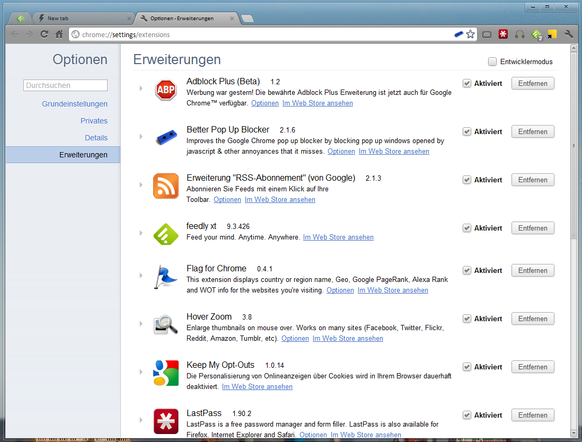Screen dimensions: 582x442
Task: Expand Better Pop Up Blocker details triangle
Action: [x=141, y=137]
